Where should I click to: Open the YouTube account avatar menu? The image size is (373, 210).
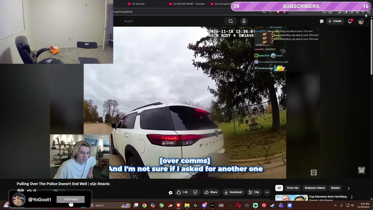click(361, 21)
